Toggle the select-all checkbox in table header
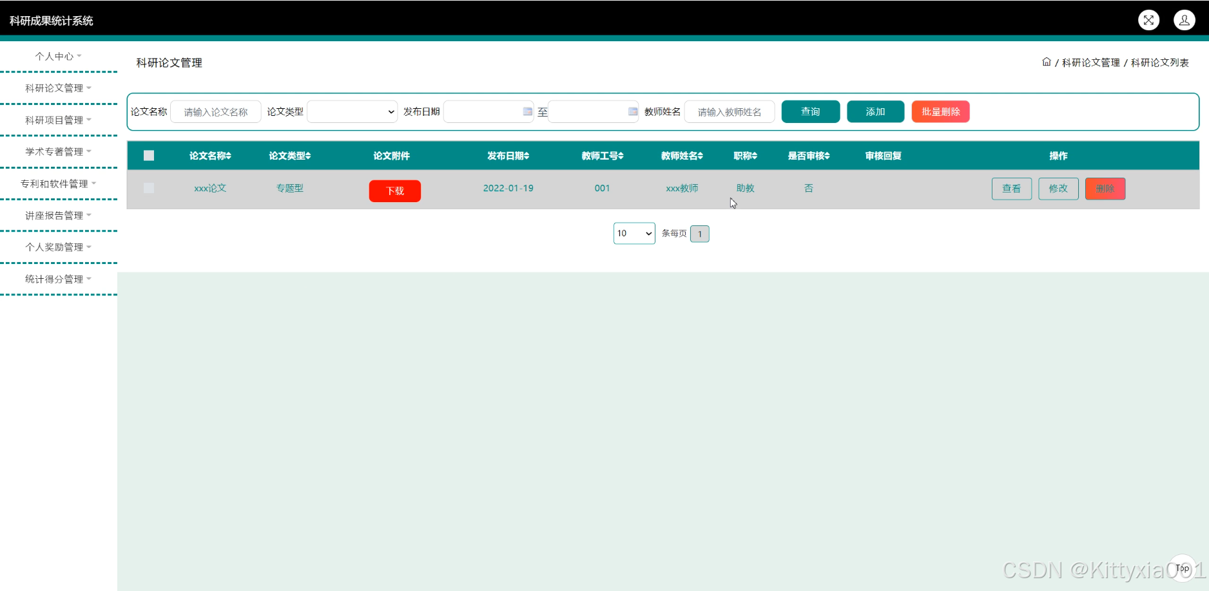This screenshot has height=591, width=1209. point(149,155)
